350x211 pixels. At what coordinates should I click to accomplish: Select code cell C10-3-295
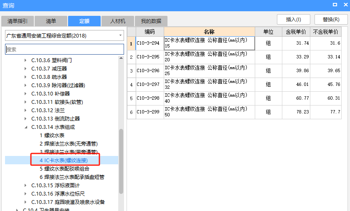[x=150, y=57]
